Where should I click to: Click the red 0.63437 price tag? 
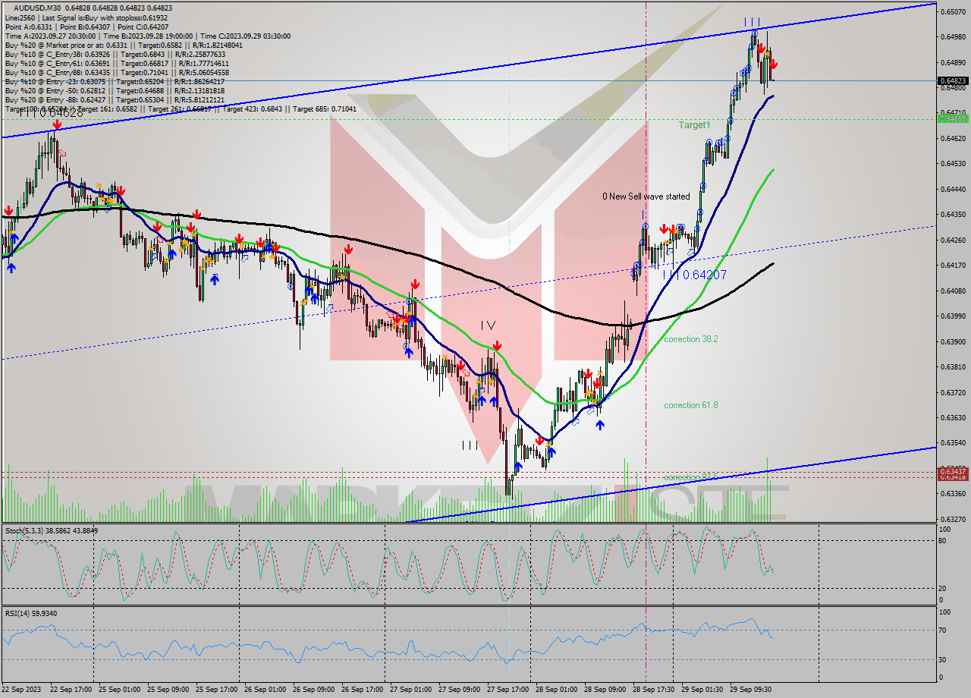point(954,471)
